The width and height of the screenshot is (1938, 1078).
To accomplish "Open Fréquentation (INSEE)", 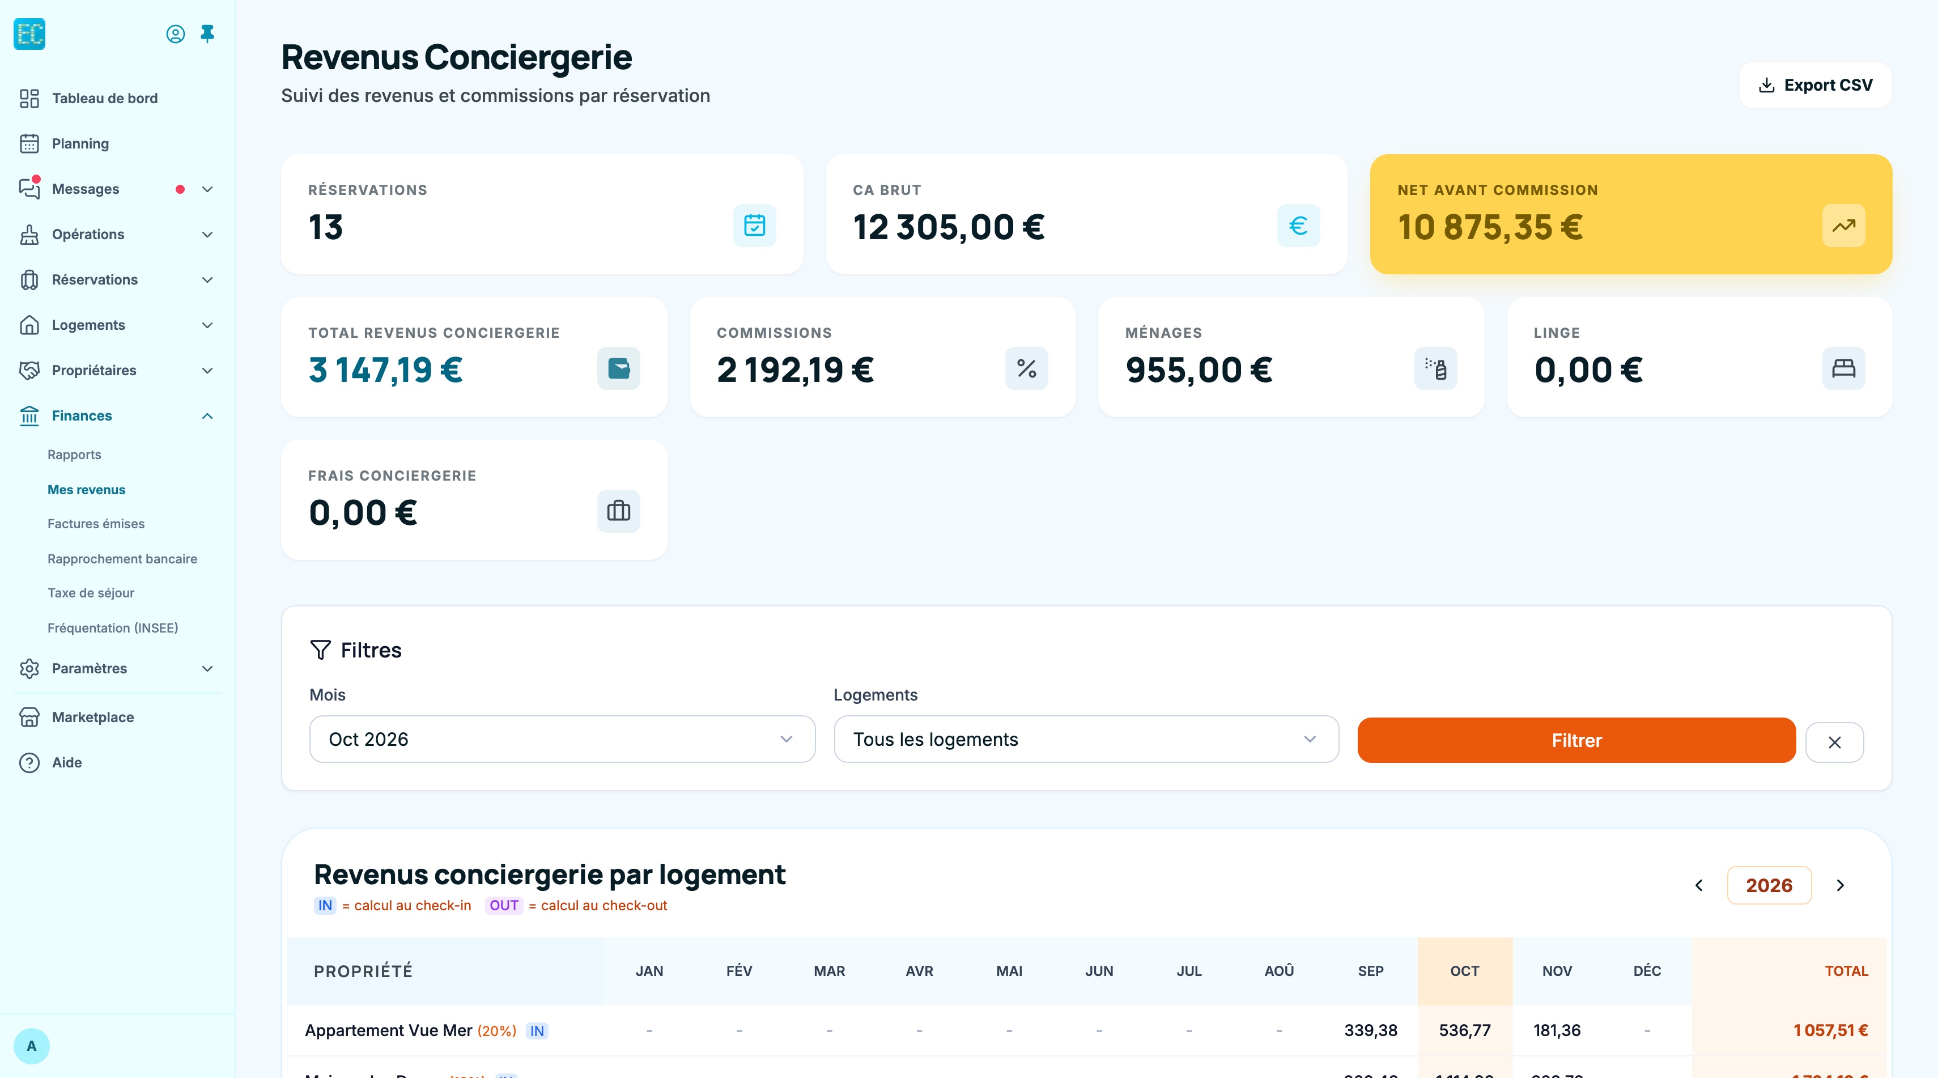I will coord(112,628).
